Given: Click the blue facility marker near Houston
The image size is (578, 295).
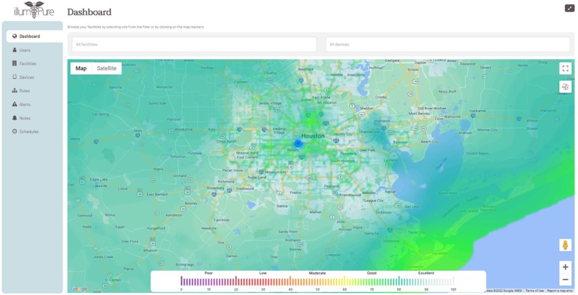Looking at the screenshot, I should (x=298, y=143).
